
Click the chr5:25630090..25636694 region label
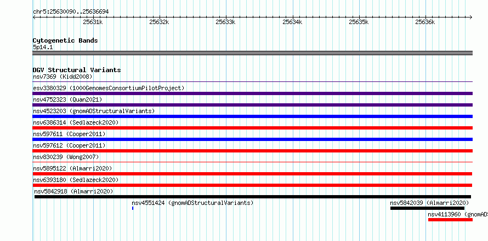(x=71, y=12)
